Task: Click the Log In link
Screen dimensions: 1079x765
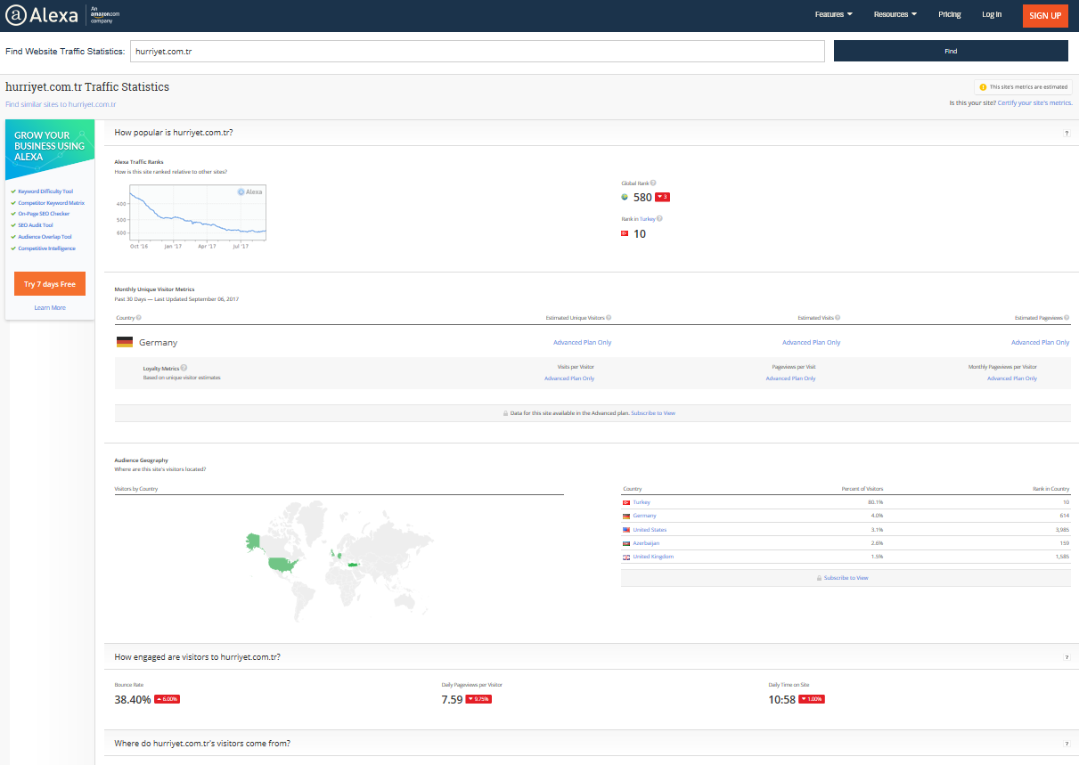Action: pos(992,15)
